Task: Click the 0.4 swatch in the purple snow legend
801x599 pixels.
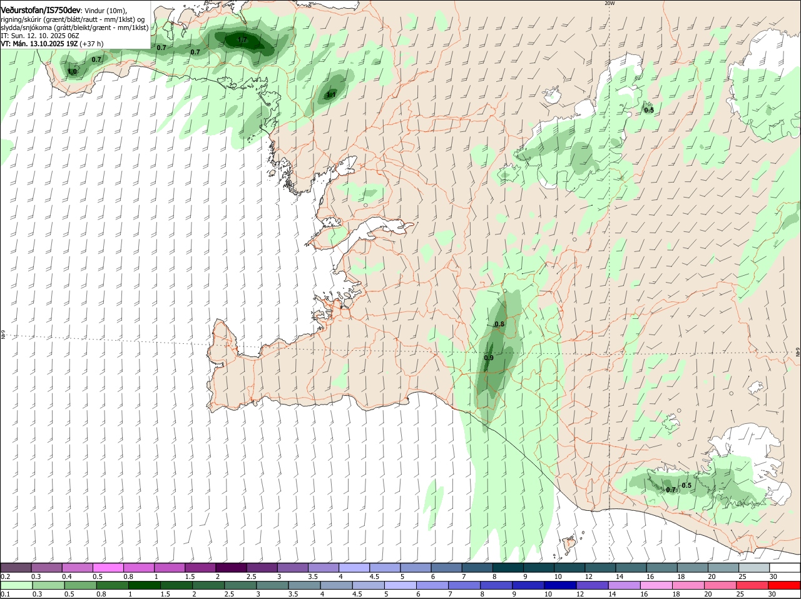Action: click(78, 567)
